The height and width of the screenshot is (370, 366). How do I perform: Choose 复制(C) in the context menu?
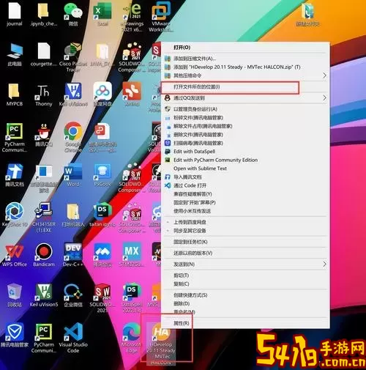[x=182, y=284]
